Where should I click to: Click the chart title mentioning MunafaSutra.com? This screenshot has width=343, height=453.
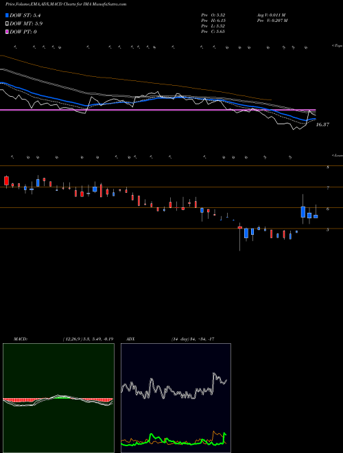click(66, 4)
